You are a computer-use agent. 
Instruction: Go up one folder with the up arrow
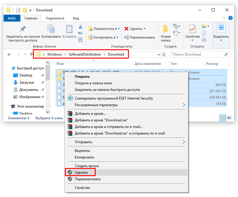click(x=31, y=54)
